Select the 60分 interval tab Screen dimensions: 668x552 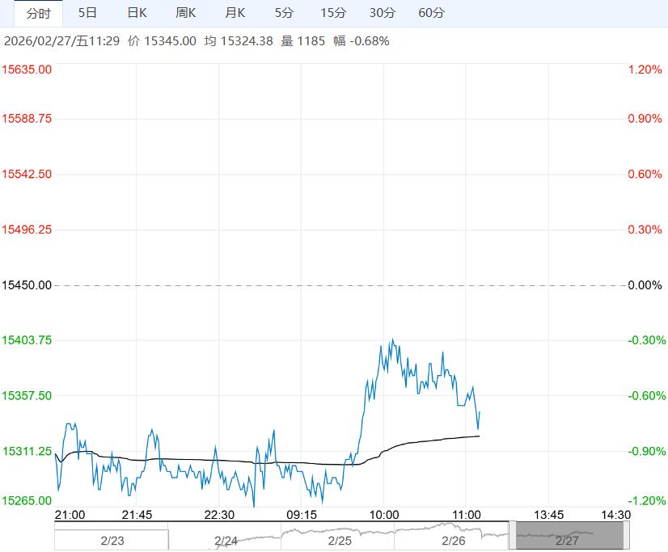pyautogui.click(x=432, y=13)
